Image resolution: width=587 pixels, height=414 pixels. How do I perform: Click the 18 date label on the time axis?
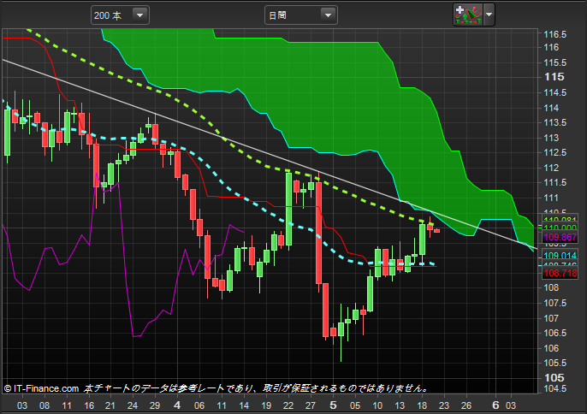point(422,405)
